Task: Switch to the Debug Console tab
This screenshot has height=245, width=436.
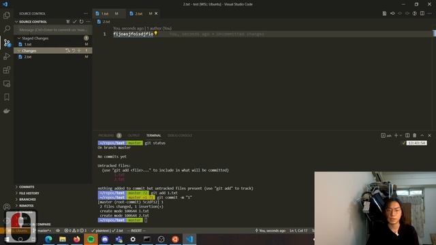Action: click(180, 135)
